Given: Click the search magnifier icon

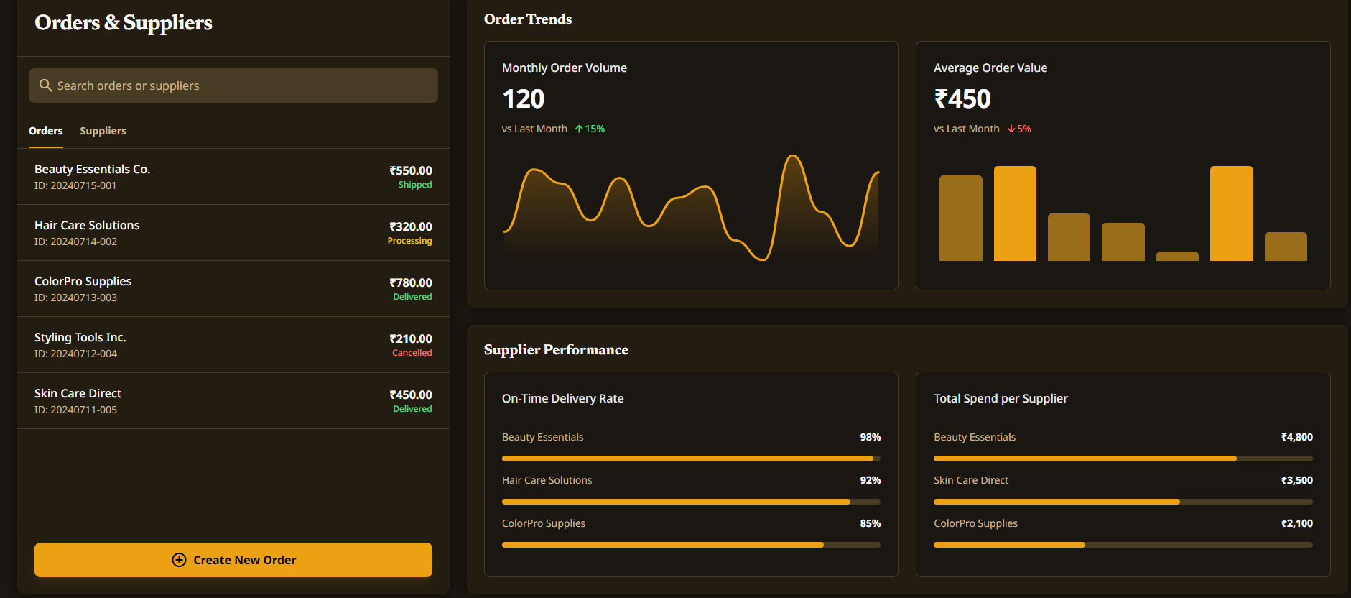Looking at the screenshot, I should (45, 86).
